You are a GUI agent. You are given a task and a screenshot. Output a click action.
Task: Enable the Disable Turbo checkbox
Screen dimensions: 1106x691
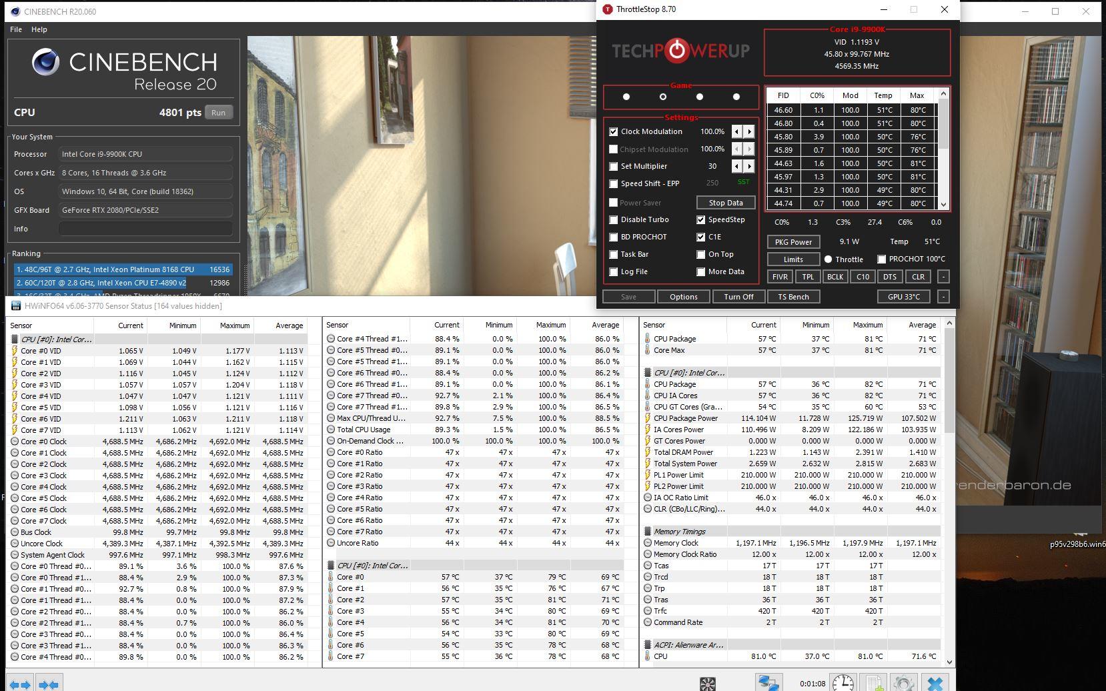click(614, 219)
